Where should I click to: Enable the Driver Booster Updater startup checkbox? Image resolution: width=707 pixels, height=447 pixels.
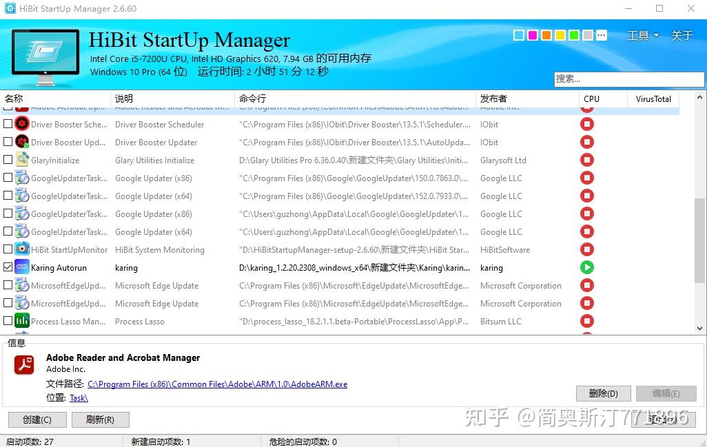pos(8,141)
